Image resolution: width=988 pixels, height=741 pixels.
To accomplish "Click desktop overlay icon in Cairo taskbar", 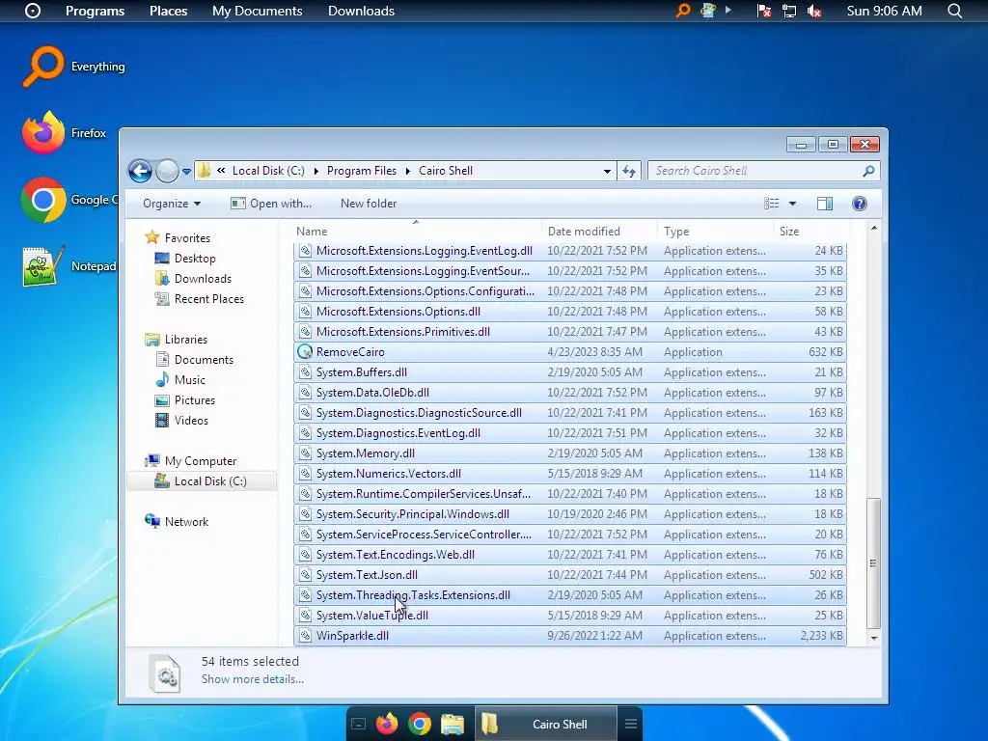I will 358,724.
